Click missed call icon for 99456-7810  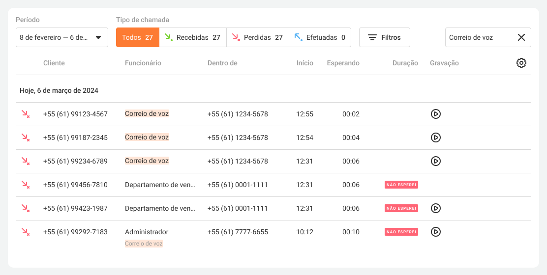coord(25,185)
